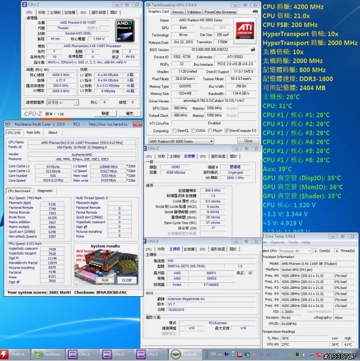Click the AMD Phenom II logo in CPU-Z
The height and width of the screenshot is (361, 360).
(x=125, y=31)
